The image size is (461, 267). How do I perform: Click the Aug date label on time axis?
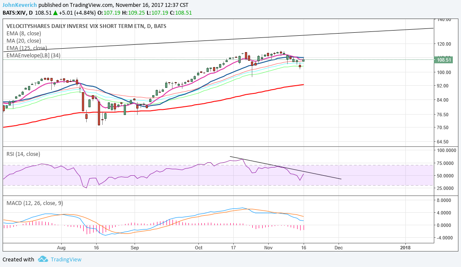point(61,248)
